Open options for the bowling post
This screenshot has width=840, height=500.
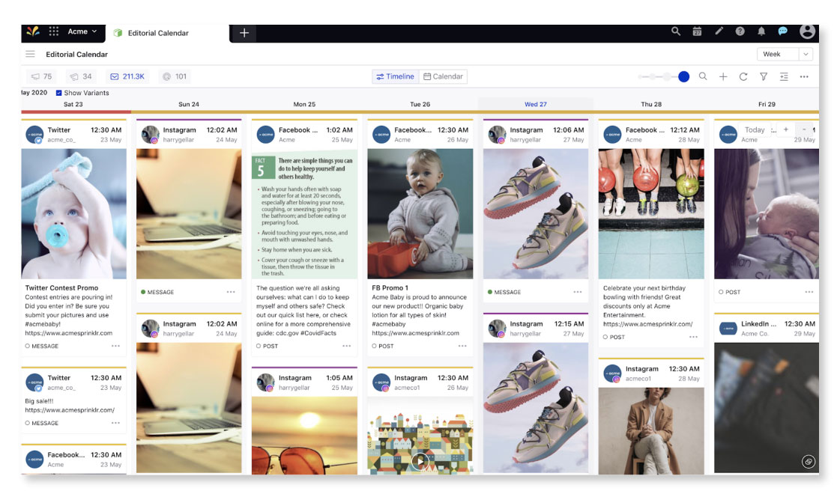click(x=693, y=337)
